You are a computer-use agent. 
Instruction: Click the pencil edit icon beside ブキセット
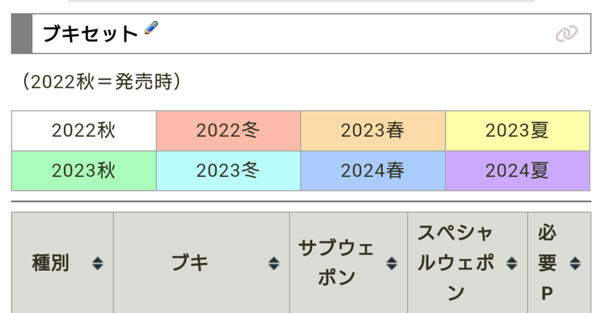151,28
